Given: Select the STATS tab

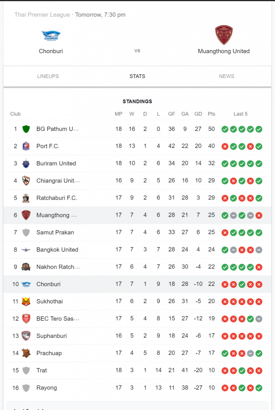Looking at the screenshot, I should pos(137,76).
